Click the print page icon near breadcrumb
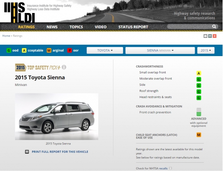This screenshot has height=171, width=223. (210, 36)
